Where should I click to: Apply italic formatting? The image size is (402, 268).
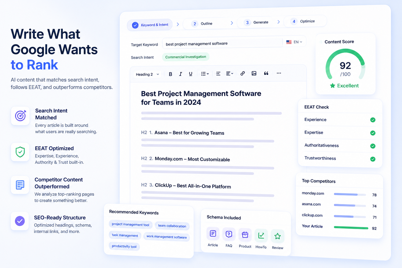tap(180, 74)
